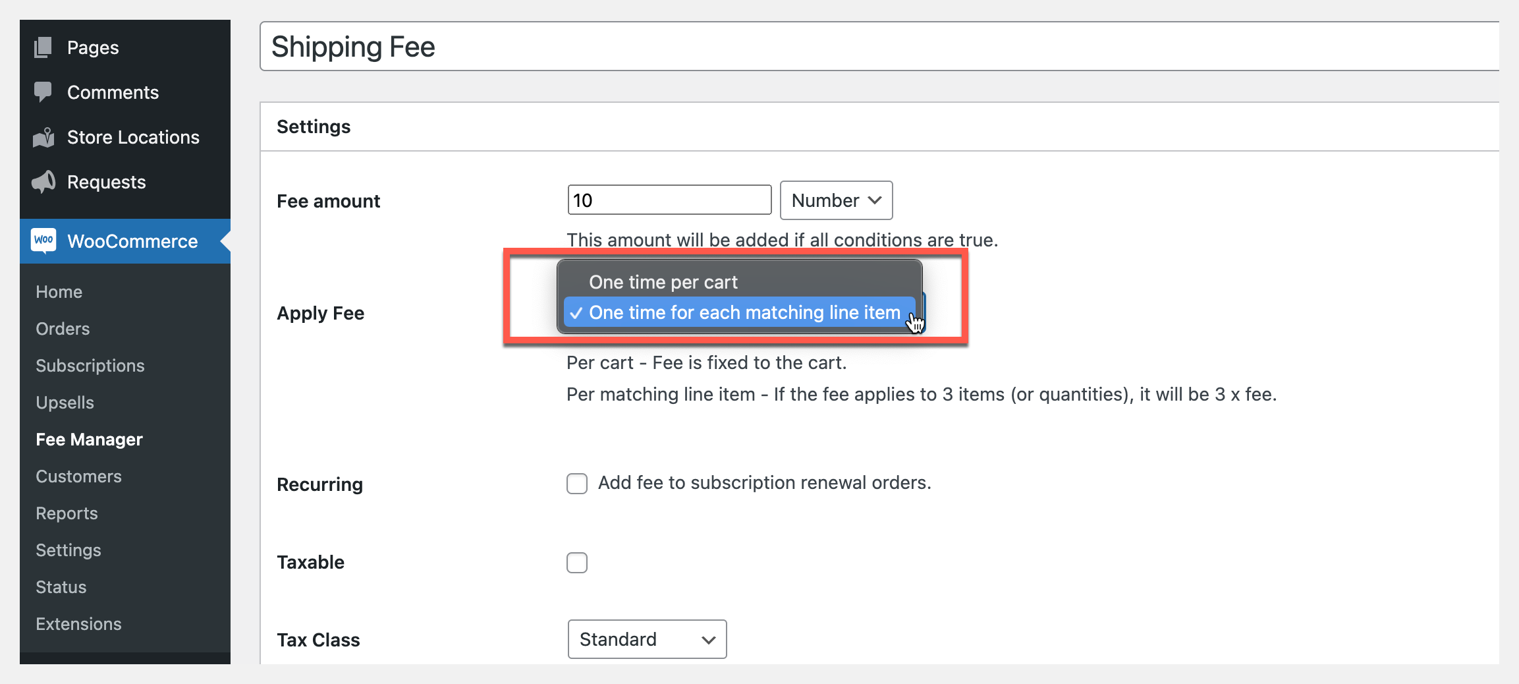Open the Customers page link
The image size is (1519, 684).
(78, 476)
